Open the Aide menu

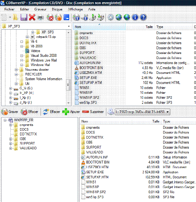click(x=92, y=9)
